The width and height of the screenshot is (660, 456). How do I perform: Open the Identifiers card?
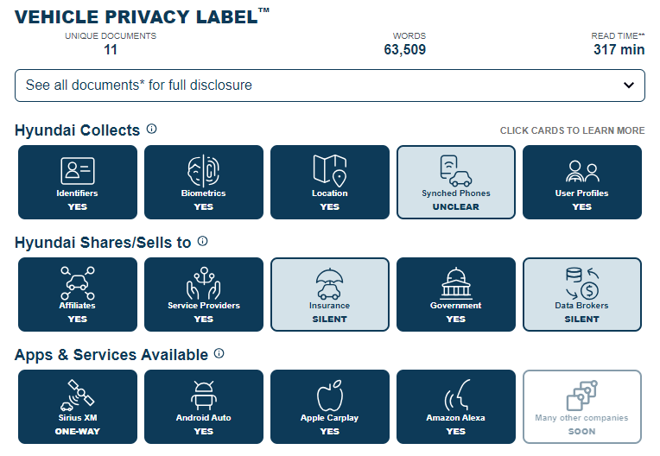pos(78,182)
